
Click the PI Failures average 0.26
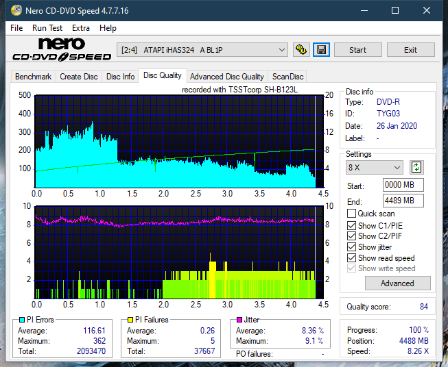pos(207,331)
